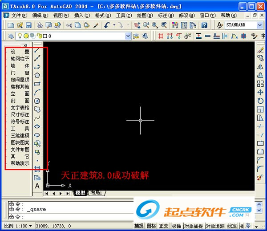
Task: Select the Rectangle draw tool
Action: click(x=37, y=84)
